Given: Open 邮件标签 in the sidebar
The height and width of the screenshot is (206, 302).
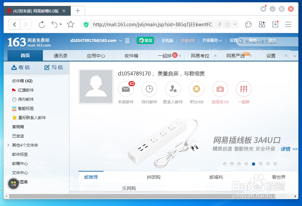Looking at the screenshot, I should click(20, 154).
